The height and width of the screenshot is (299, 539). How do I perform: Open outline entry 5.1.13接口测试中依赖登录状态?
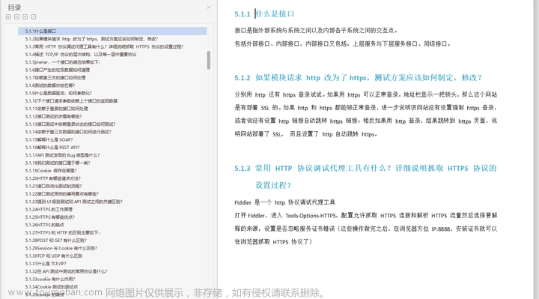(x=70, y=124)
